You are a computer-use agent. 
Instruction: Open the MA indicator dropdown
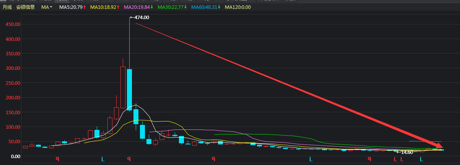(x=47, y=7)
